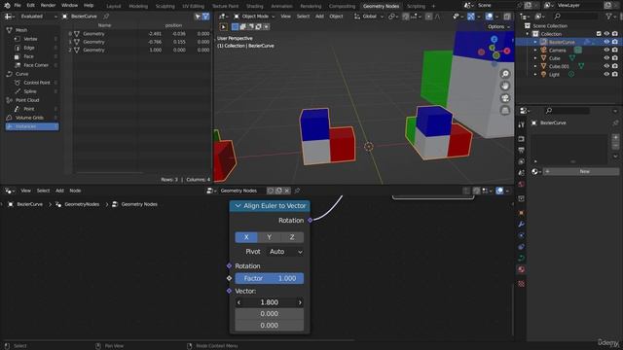Switch to the Shading workspace tab

[x=254, y=6]
